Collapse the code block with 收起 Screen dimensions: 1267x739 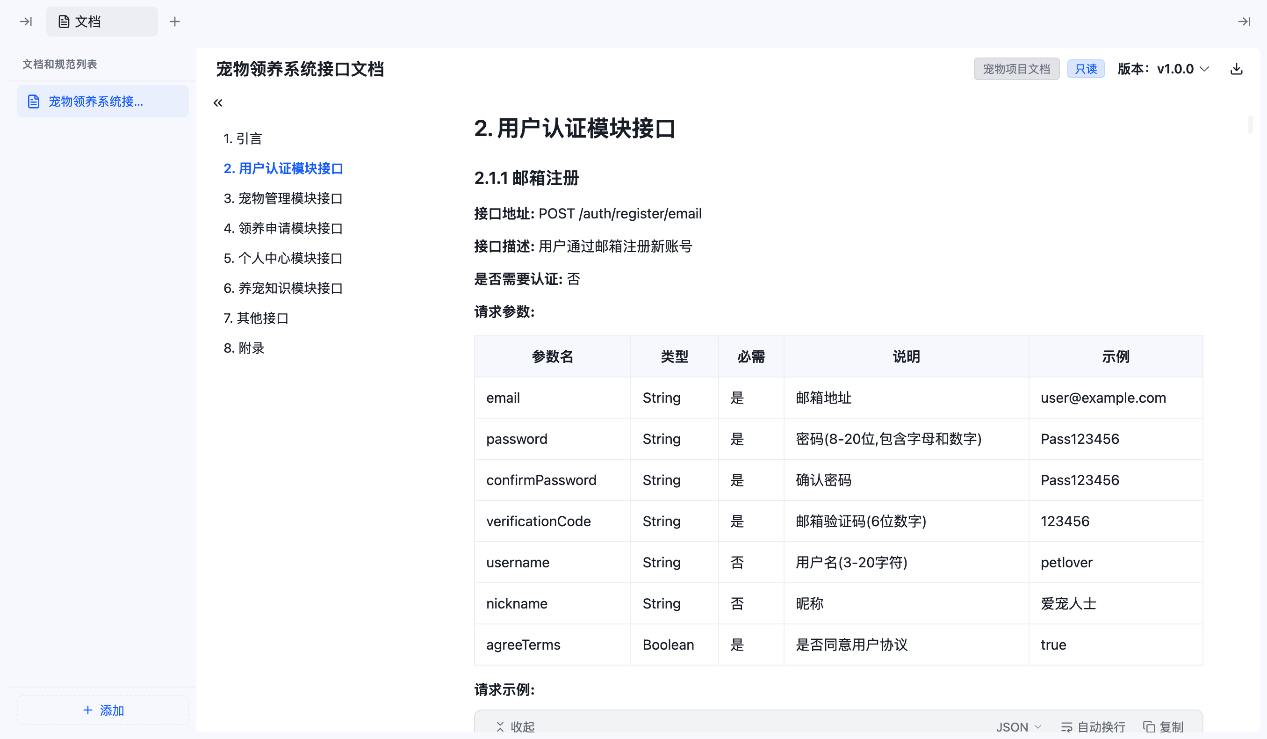pyautogui.click(x=515, y=727)
